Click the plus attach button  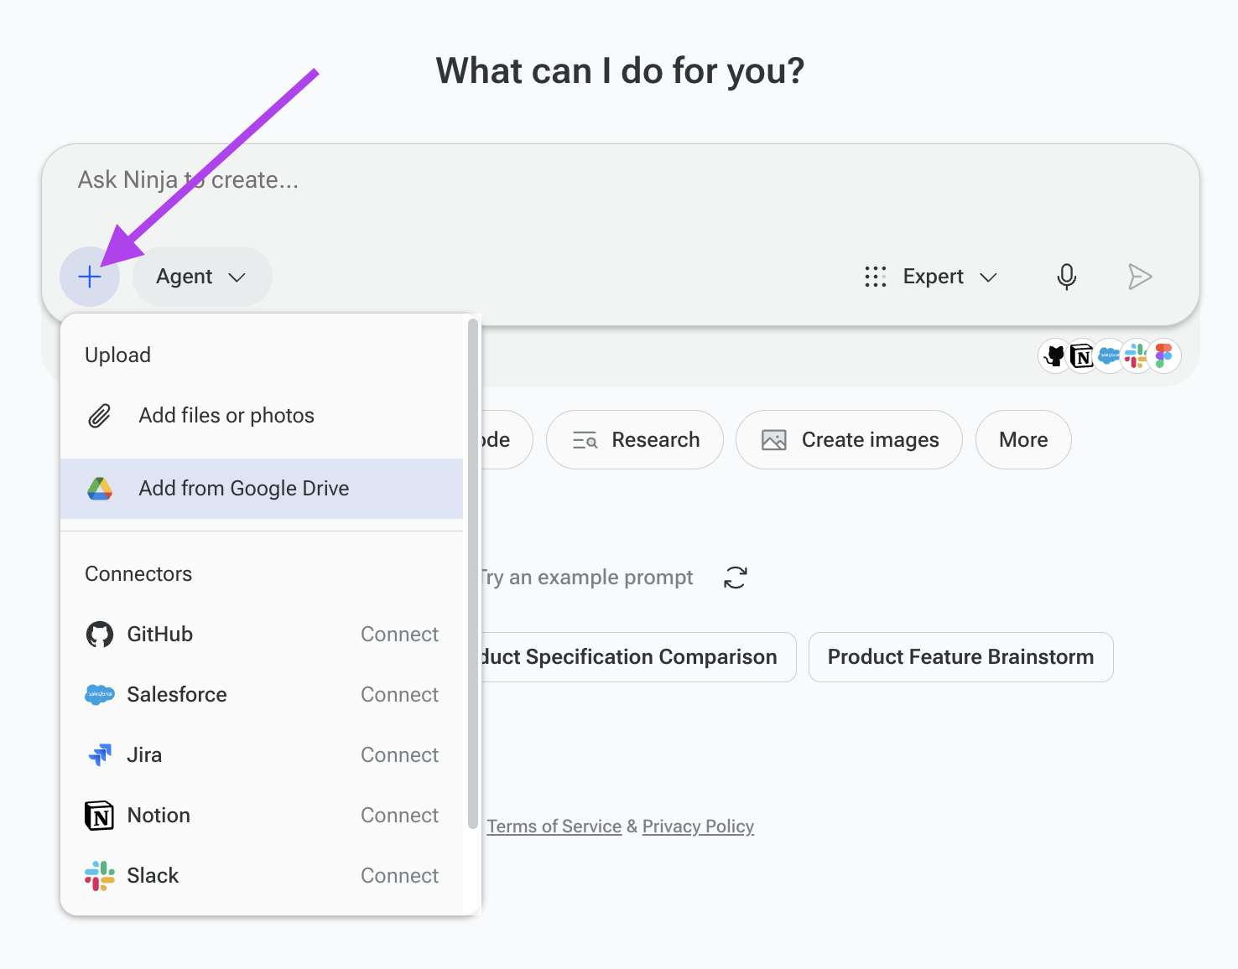coord(90,277)
